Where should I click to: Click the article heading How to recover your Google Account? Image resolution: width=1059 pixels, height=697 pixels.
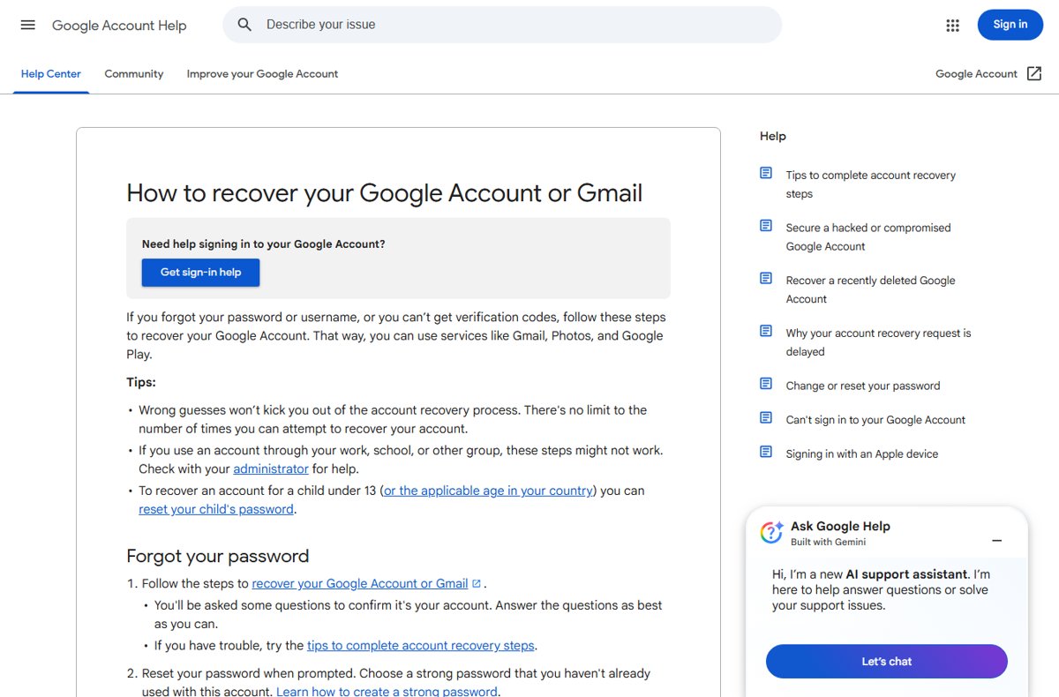(x=385, y=193)
